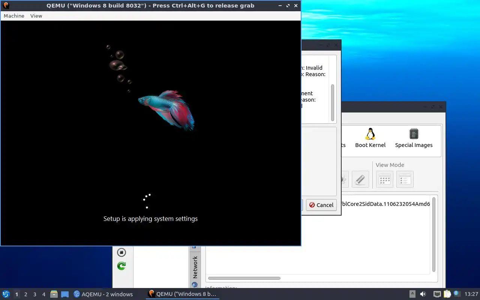Click the QEMU window title bar icon
The width and height of the screenshot is (480, 300).
pyautogui.click(x=6, y=6)
